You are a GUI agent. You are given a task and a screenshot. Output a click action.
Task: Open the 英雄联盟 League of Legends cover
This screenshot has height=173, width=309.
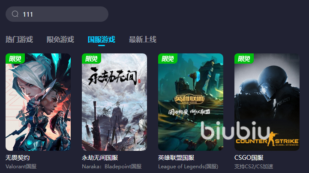(x=191, y=102)
